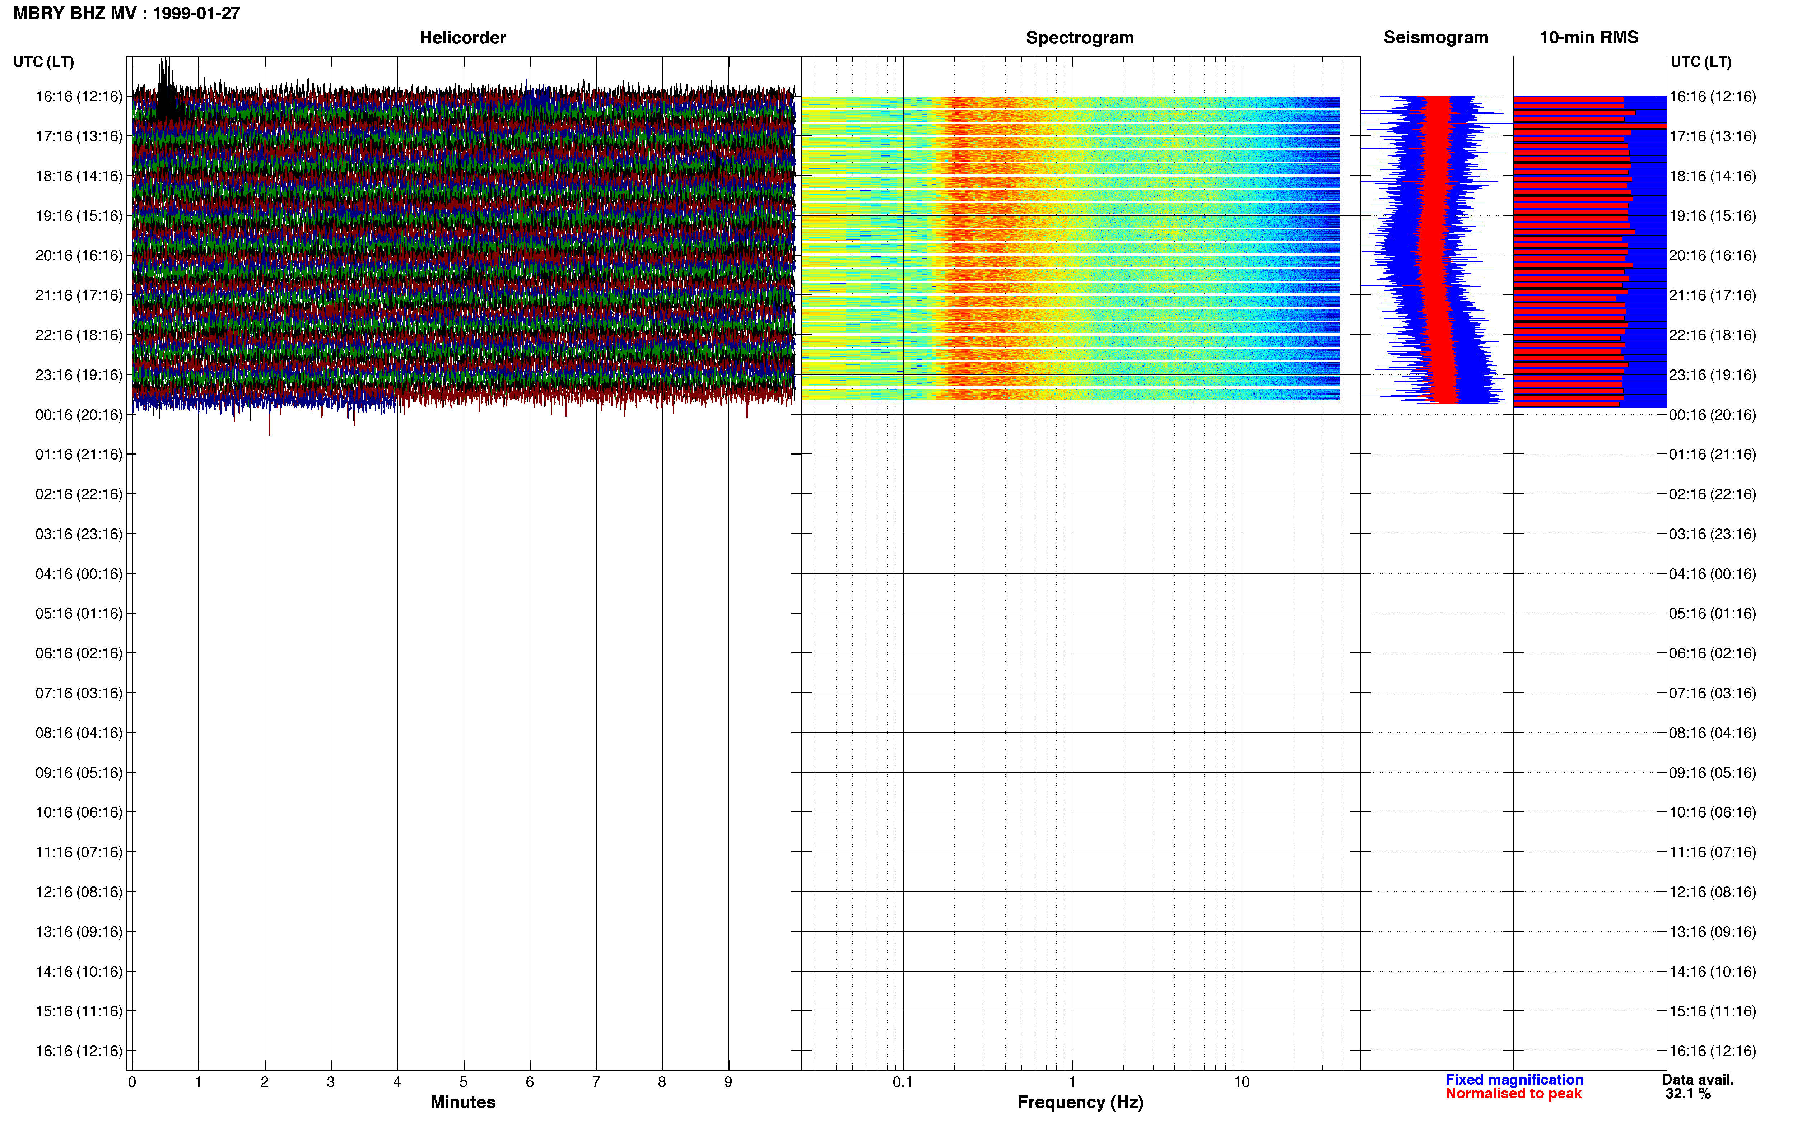The height and width of the screenshot is (1127, 1802).
Task: Click the '32.1 %' data availability value
Action: point(1688,1094)
